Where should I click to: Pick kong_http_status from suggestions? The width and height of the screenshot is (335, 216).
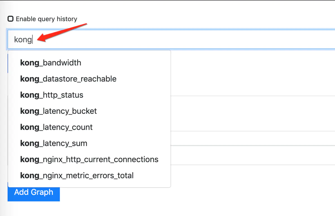coord(89,95)
